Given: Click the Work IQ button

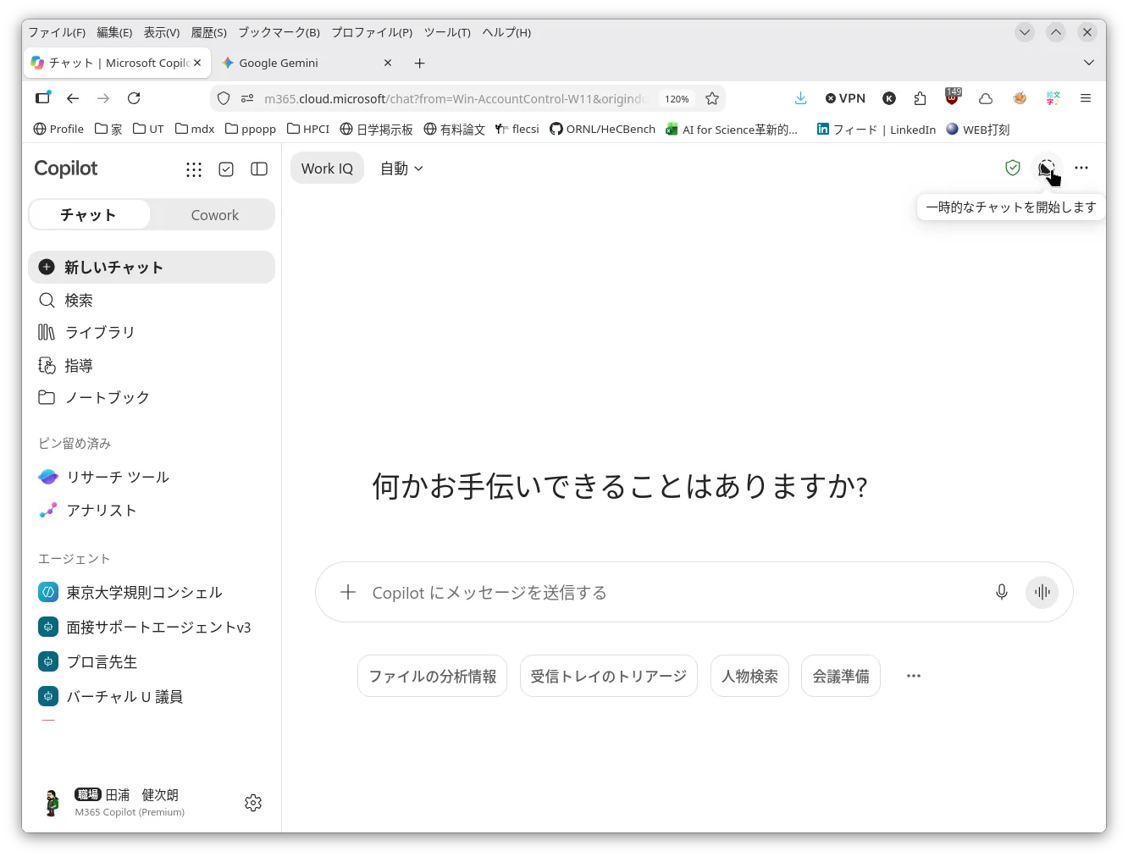Looking at the screenshot, I should (x=327, y=169).
